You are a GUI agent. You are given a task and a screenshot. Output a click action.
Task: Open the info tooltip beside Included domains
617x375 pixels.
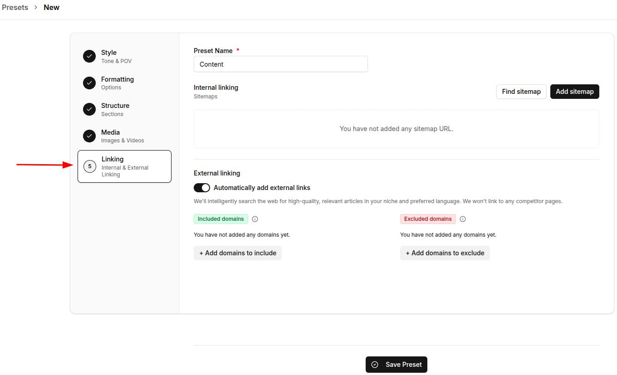point(255,219)
